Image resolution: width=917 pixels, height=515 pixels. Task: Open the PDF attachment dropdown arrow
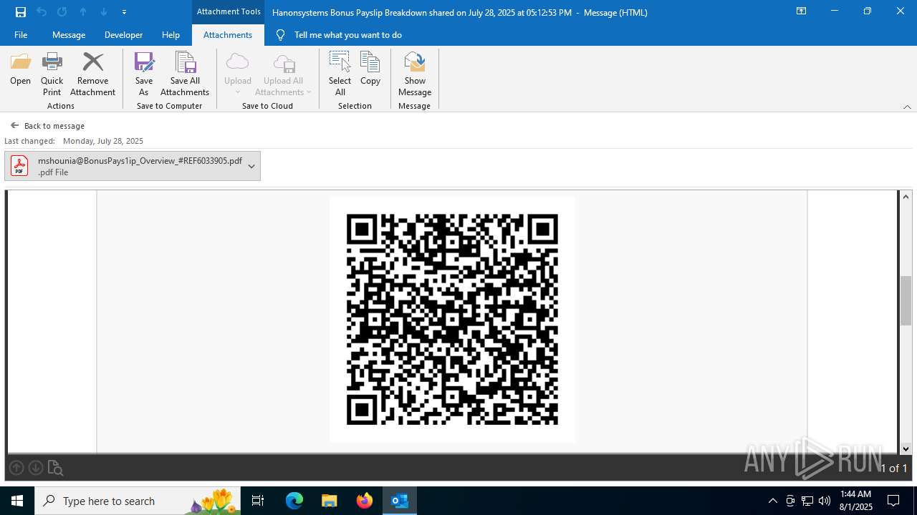pos(251,166)
